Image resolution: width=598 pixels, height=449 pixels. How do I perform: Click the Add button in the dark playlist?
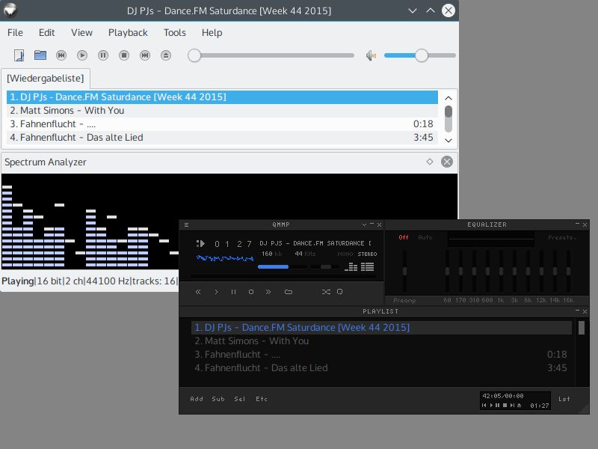click(x=197, y=399)
